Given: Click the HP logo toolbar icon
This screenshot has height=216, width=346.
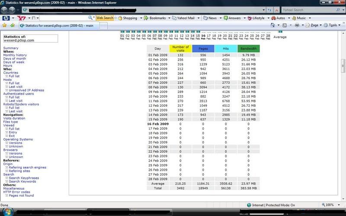Looking at the screenshot, I should pos(6,18).
